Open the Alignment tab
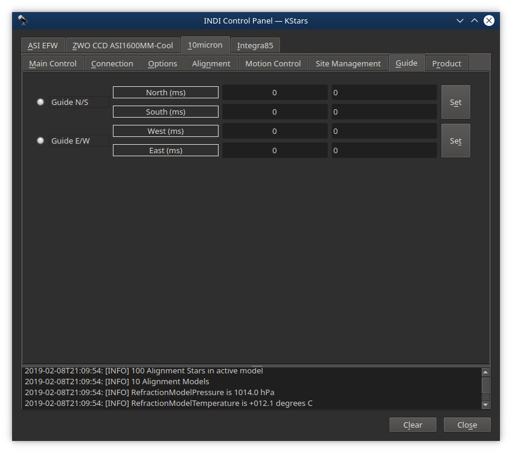Image resolution: width=512 pixels, height=453 pixels. 211,63
